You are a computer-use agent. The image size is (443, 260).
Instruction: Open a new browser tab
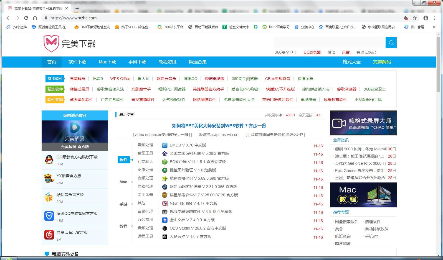click(x=77, y=8)
